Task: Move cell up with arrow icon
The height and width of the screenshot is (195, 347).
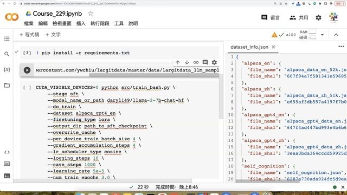Action: [177, 62]
